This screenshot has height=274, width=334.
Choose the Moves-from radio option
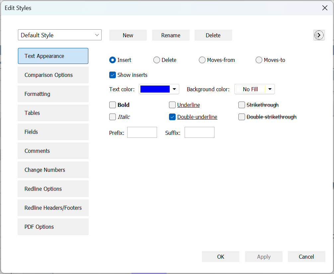click(202, 60)
